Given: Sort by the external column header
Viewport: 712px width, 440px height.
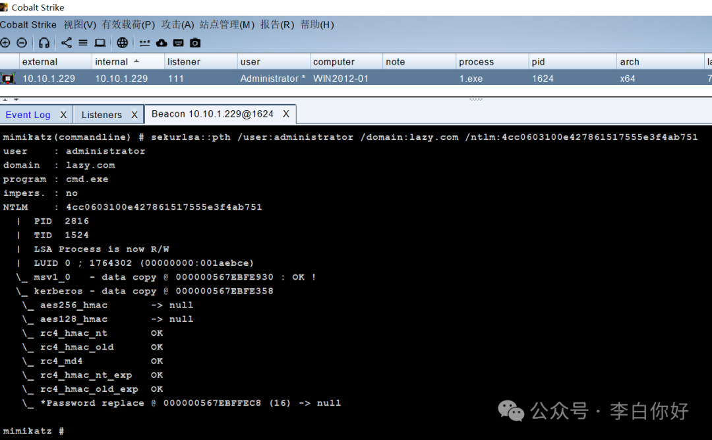Looking at the screenshot, I should click(x=55, y=61).
